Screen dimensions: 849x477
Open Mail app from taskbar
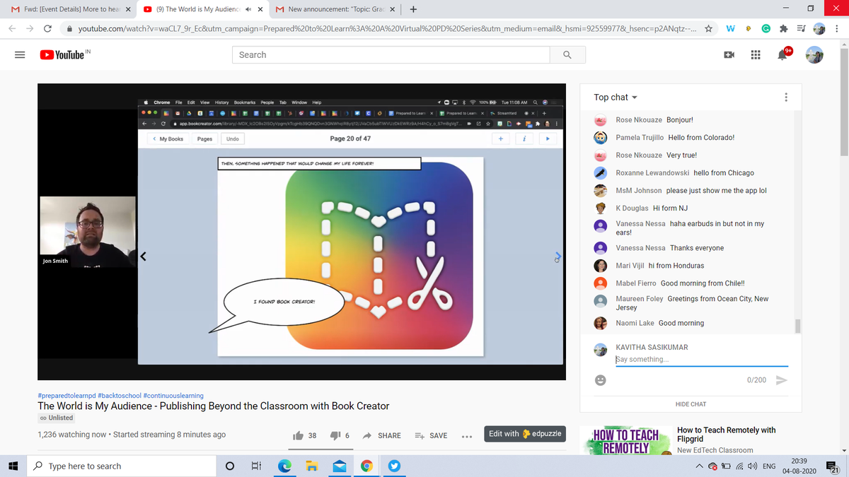(339, 466)
